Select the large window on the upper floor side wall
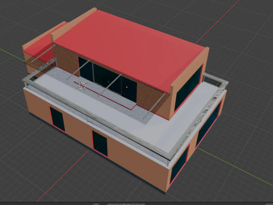The height and width of the screenshot is (205, 273). [188, 89]
